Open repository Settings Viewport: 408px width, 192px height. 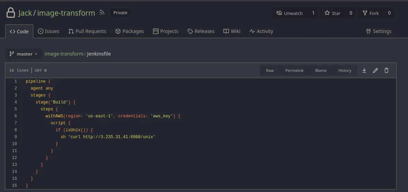pyautogui.click(x=378, y=31)
